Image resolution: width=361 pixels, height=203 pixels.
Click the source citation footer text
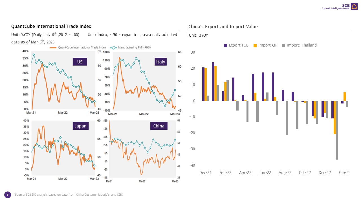(69, 195)
